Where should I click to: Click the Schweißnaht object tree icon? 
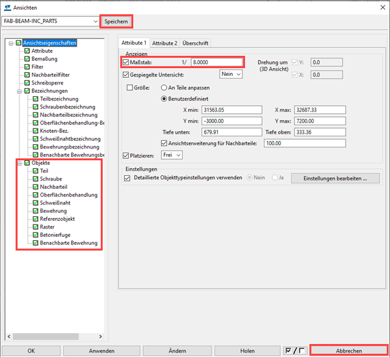[x=36, y=203]
